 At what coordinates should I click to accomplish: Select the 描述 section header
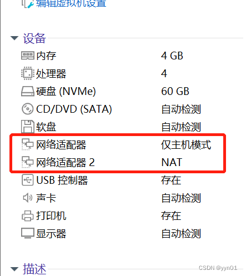click(34, 269)
